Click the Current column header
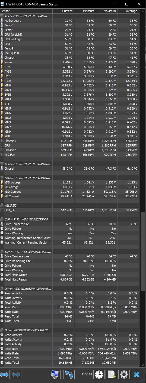Screen dimensions: 146x383 coord(63,11)
